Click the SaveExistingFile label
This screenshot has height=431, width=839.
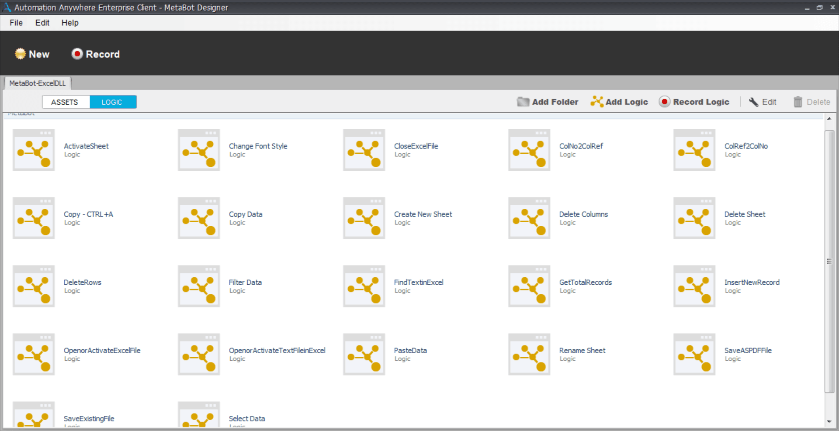pos(89,418)
